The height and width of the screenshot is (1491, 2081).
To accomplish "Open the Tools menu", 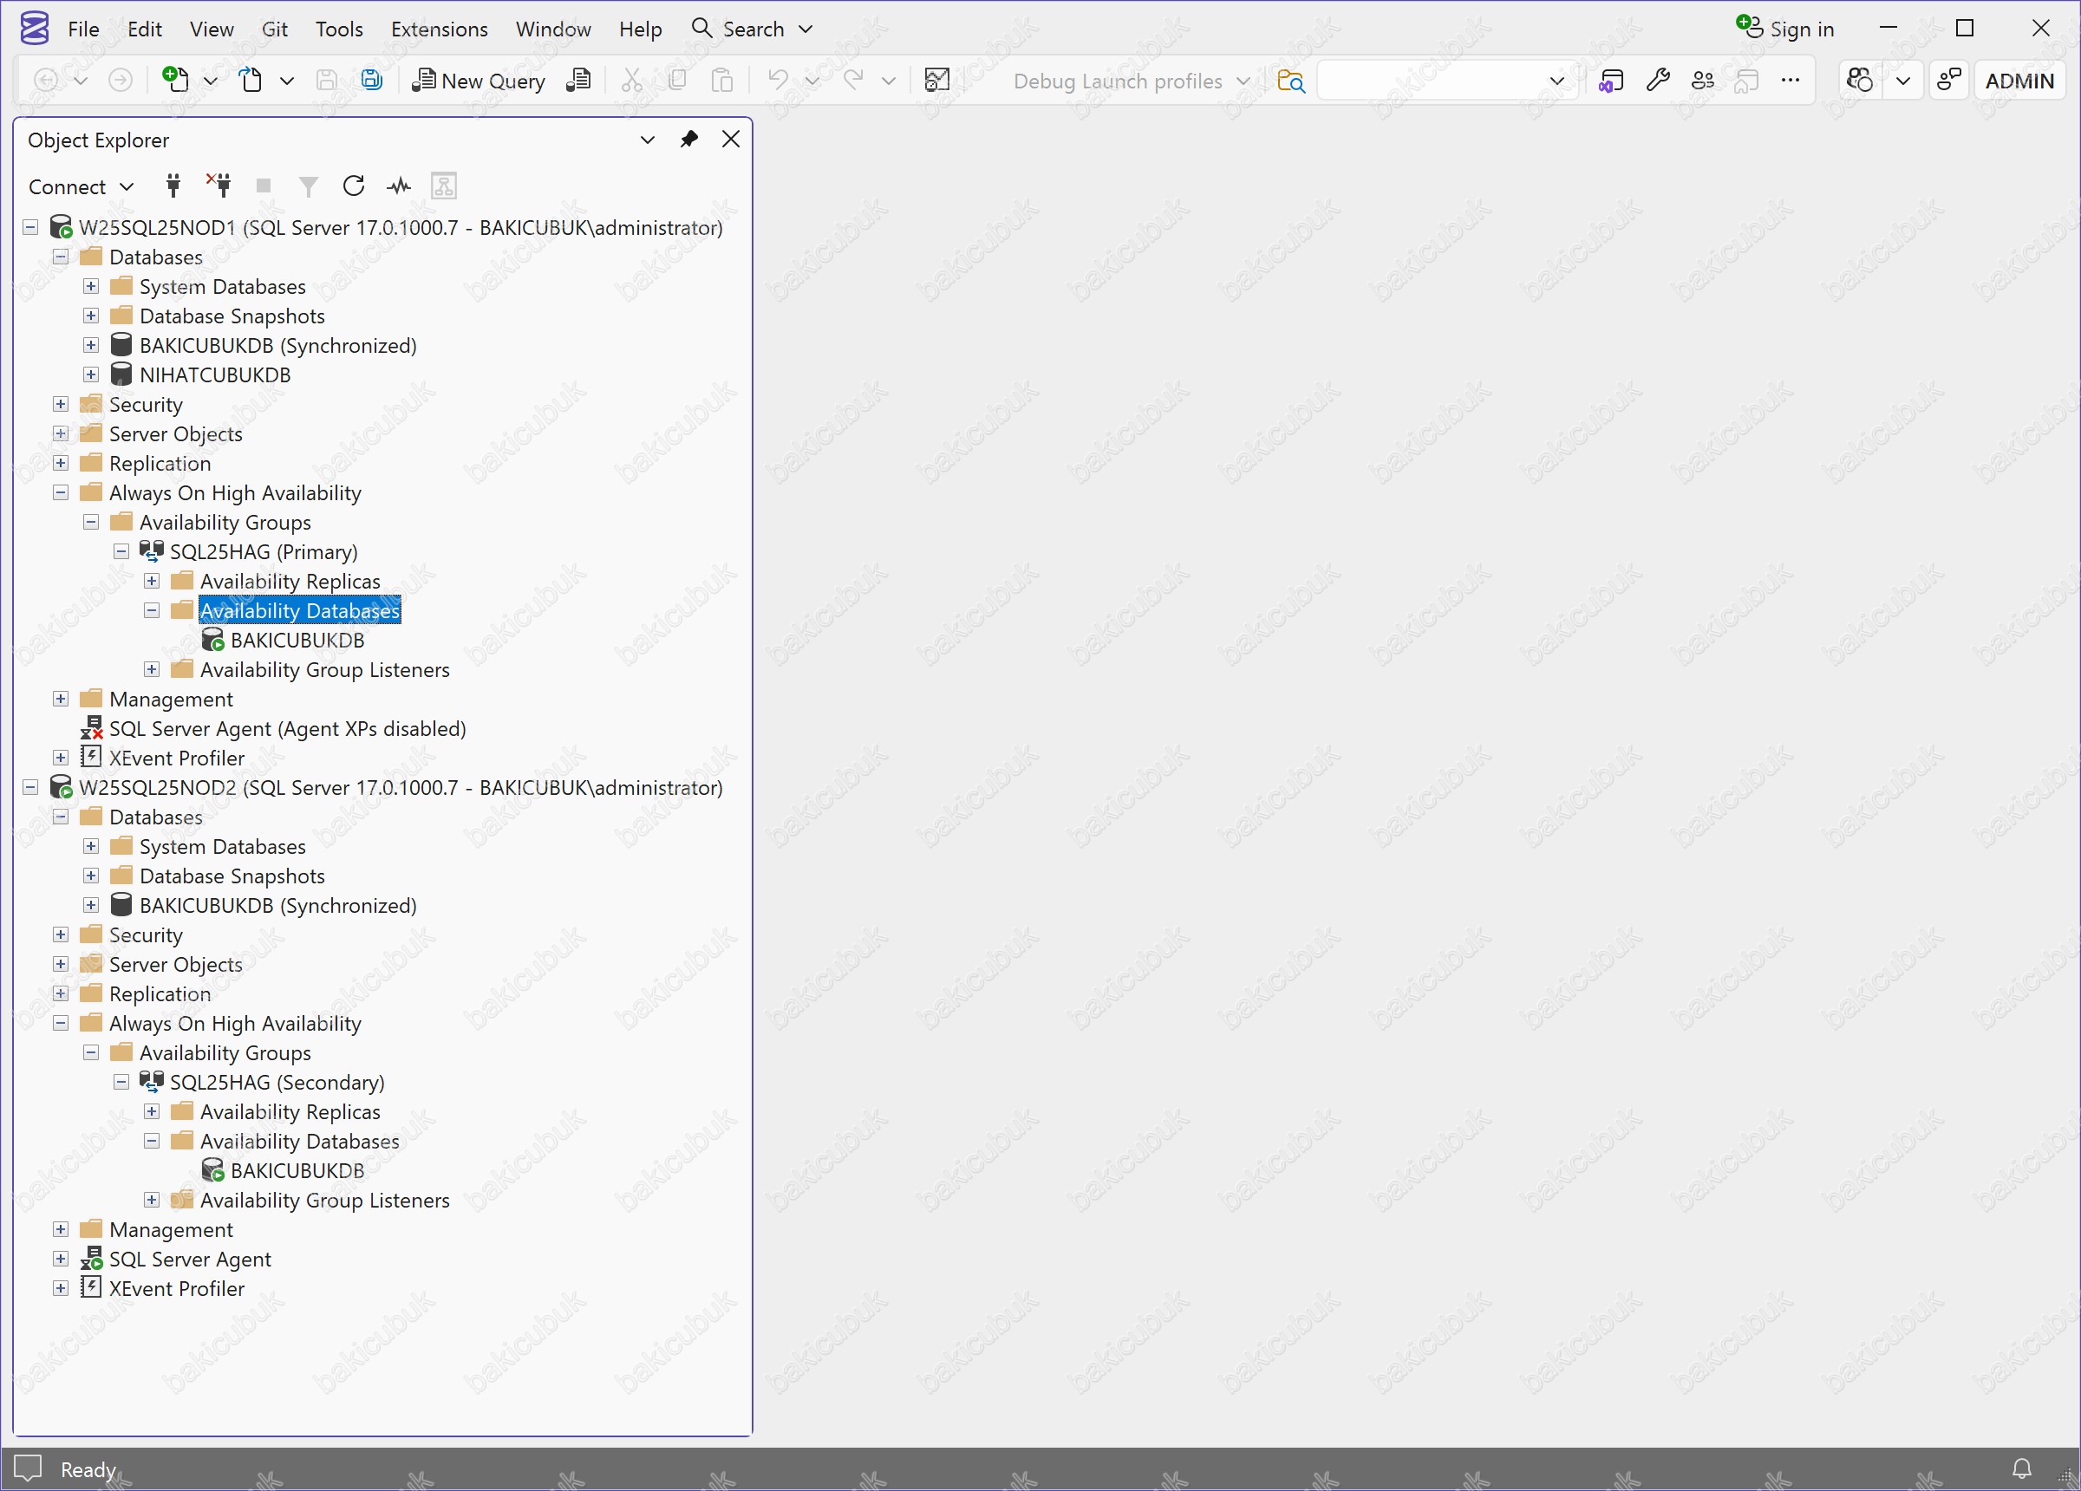I will pos(338,29).
